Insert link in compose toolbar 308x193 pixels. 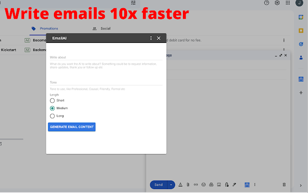[196, 184]
